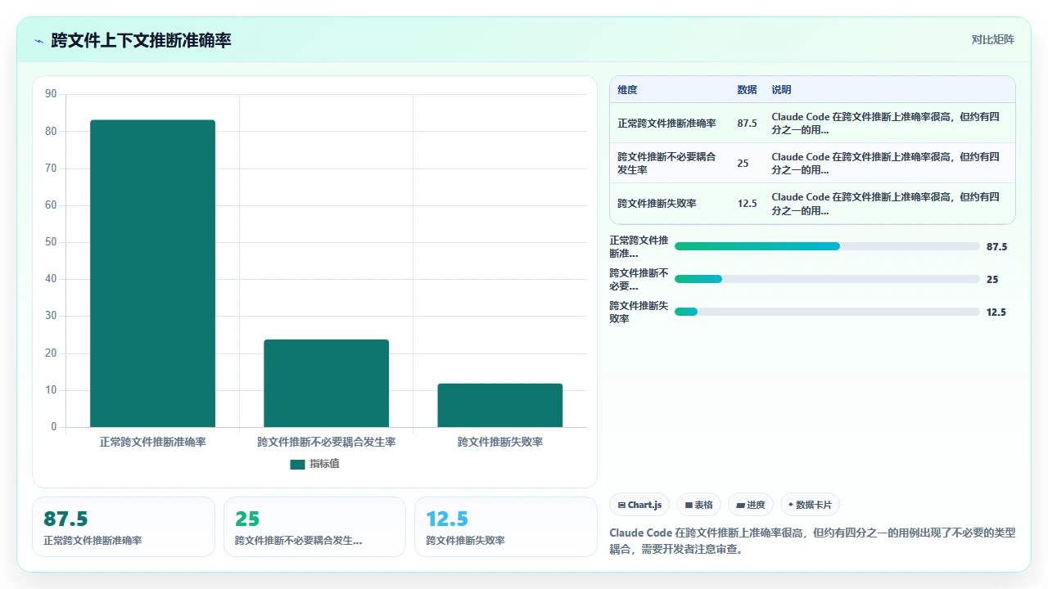Click the bar for 跨文件推断不必要耦合发生率
The image size is (1048, 589).
coord(326,383)
